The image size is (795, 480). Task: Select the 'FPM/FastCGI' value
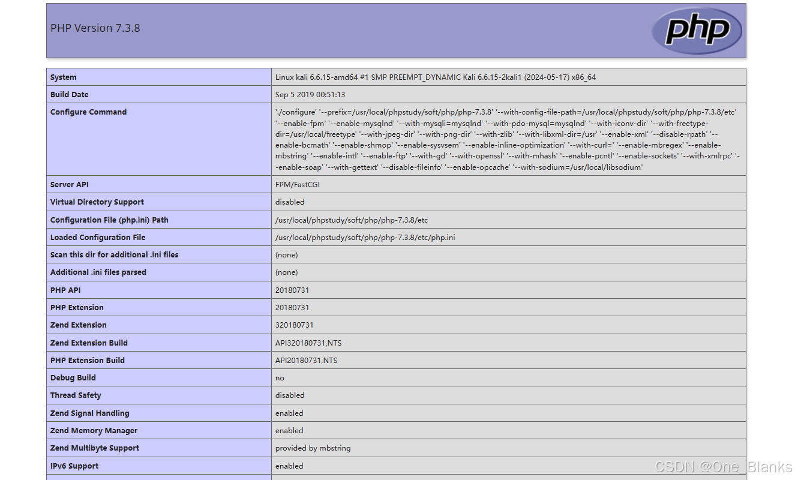point(298,185)
